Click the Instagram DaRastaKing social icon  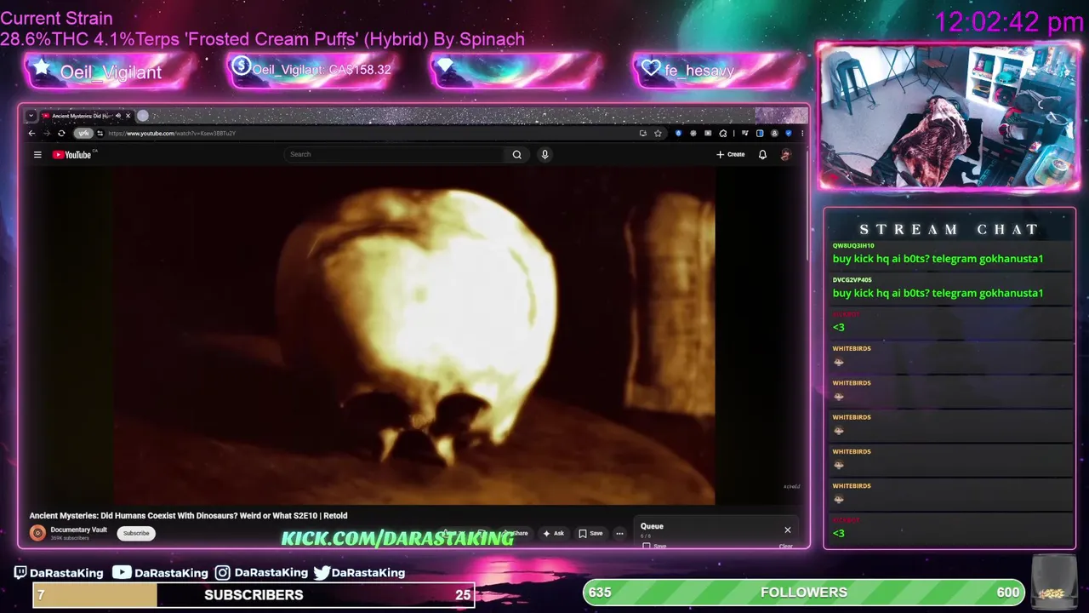coord(222,573)
